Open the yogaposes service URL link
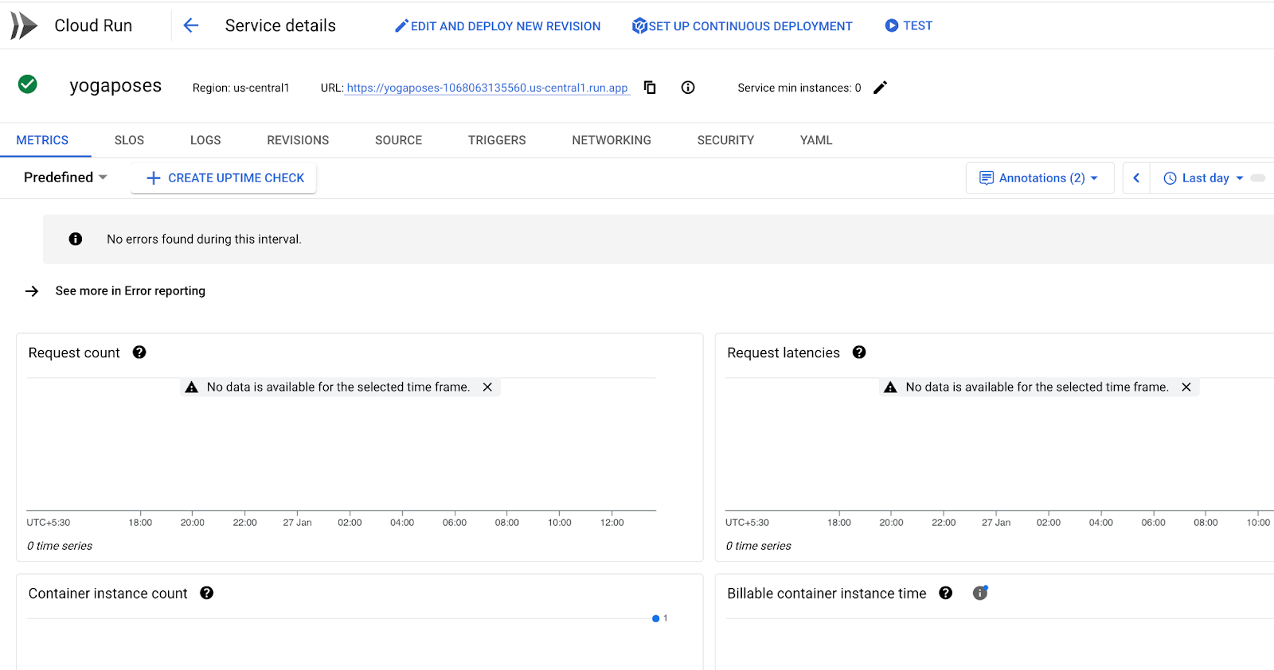The image size is (1274, 670). pyautogui.click(x=487, y=88)
